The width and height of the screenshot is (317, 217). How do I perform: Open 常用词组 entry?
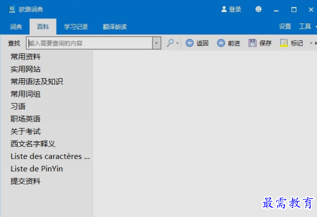click(26, 94)
